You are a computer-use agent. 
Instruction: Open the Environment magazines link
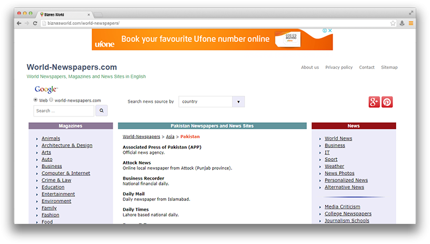coord(56,201)
